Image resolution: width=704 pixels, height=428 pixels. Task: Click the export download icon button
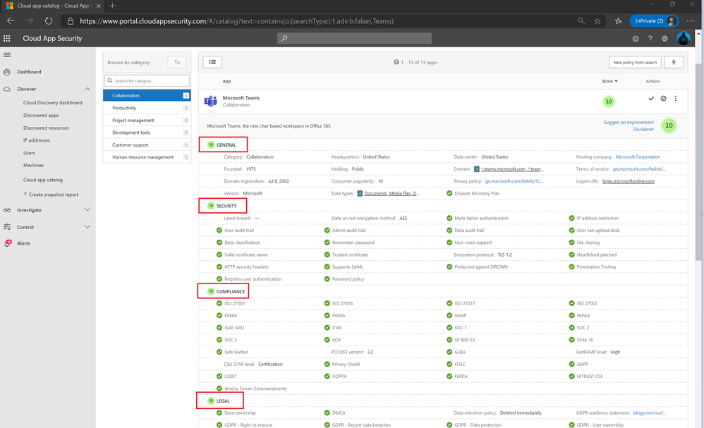point(674,62)
